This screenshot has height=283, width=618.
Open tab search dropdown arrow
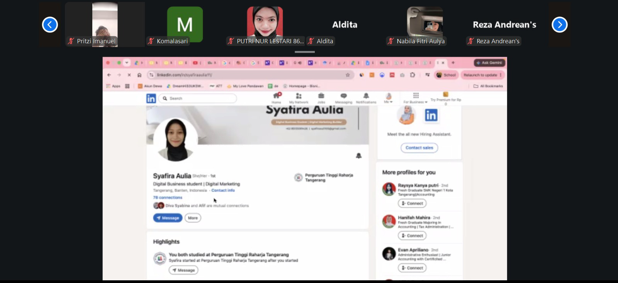(127, 63)
